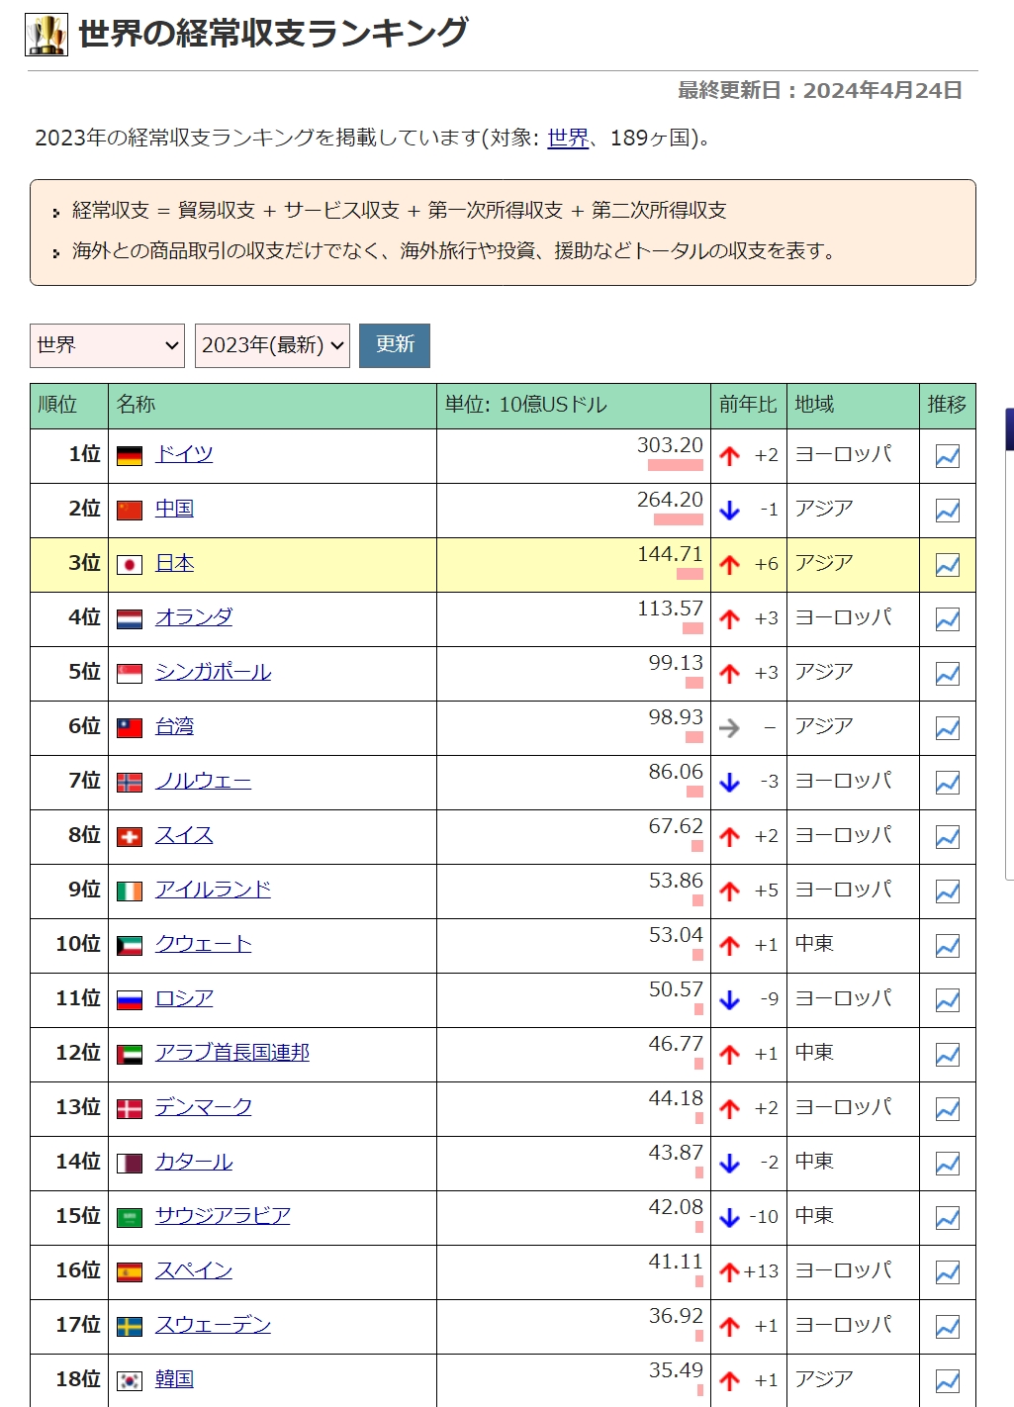Click the trend chart icon for Qatar
The width and height of the screenshot is (1014, 1407).
[x=947, y=1164]
